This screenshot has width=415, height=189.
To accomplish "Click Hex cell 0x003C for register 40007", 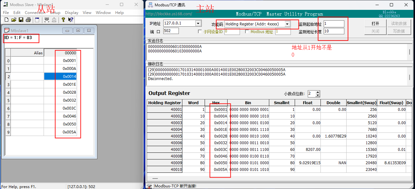I will point(216,149).
